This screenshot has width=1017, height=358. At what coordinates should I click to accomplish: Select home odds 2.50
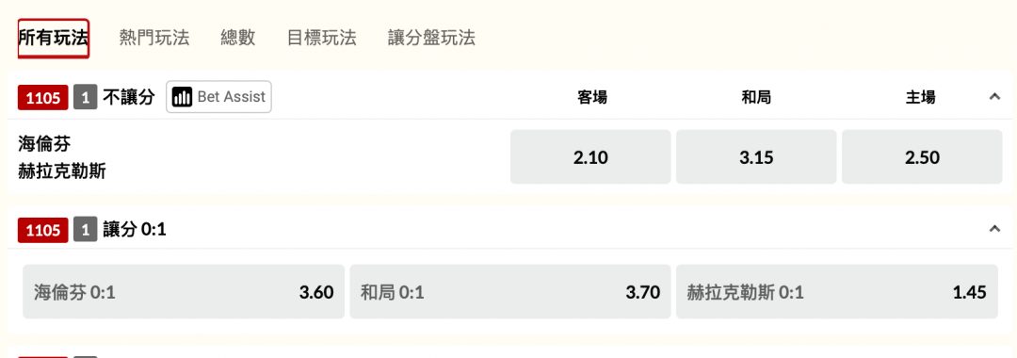[x=922, y=157]
